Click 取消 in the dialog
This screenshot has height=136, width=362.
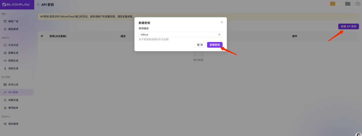(200, 45)
